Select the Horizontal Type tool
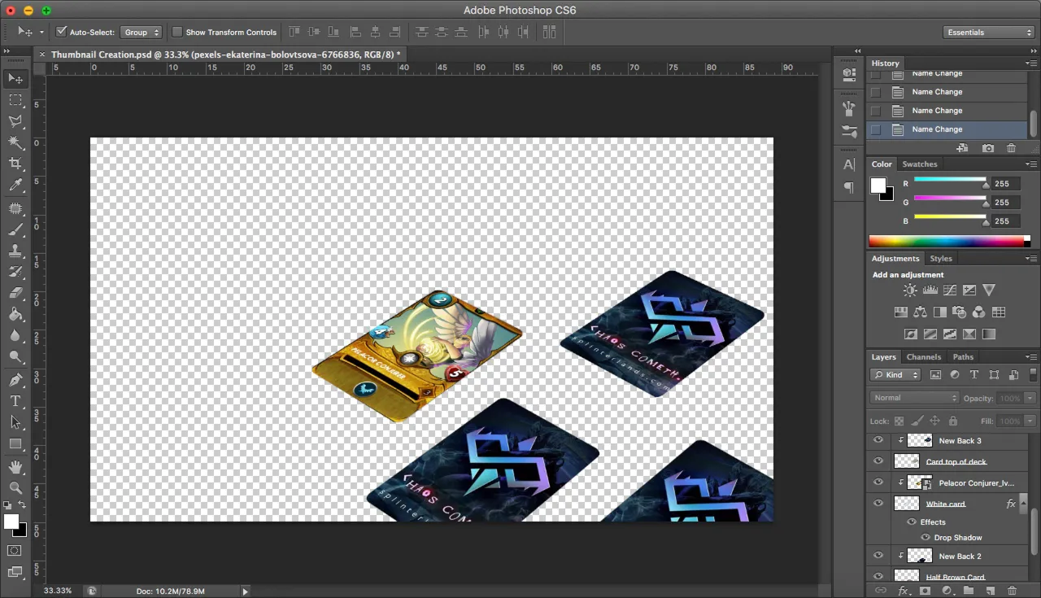The height and width of the screenshot is (598, 1041). coord(15,401)
